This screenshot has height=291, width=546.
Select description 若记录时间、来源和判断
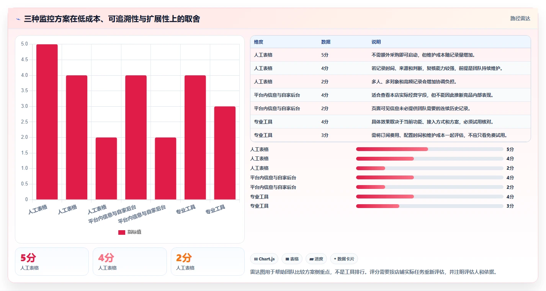(x=437, y=68)
